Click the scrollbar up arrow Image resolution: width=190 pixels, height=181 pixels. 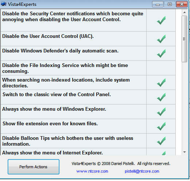point(185,12)
